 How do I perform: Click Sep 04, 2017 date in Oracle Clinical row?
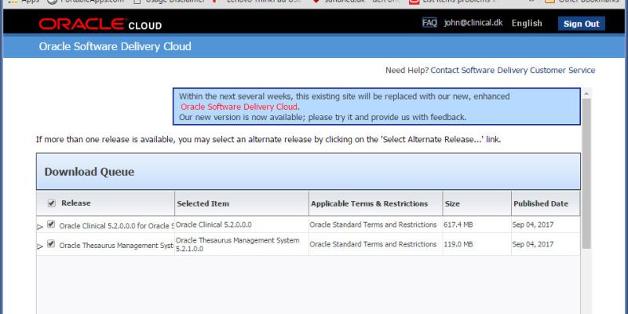click(x=533, y=225)
